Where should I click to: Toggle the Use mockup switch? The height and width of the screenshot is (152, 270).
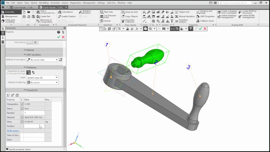(x=33, y=42)
